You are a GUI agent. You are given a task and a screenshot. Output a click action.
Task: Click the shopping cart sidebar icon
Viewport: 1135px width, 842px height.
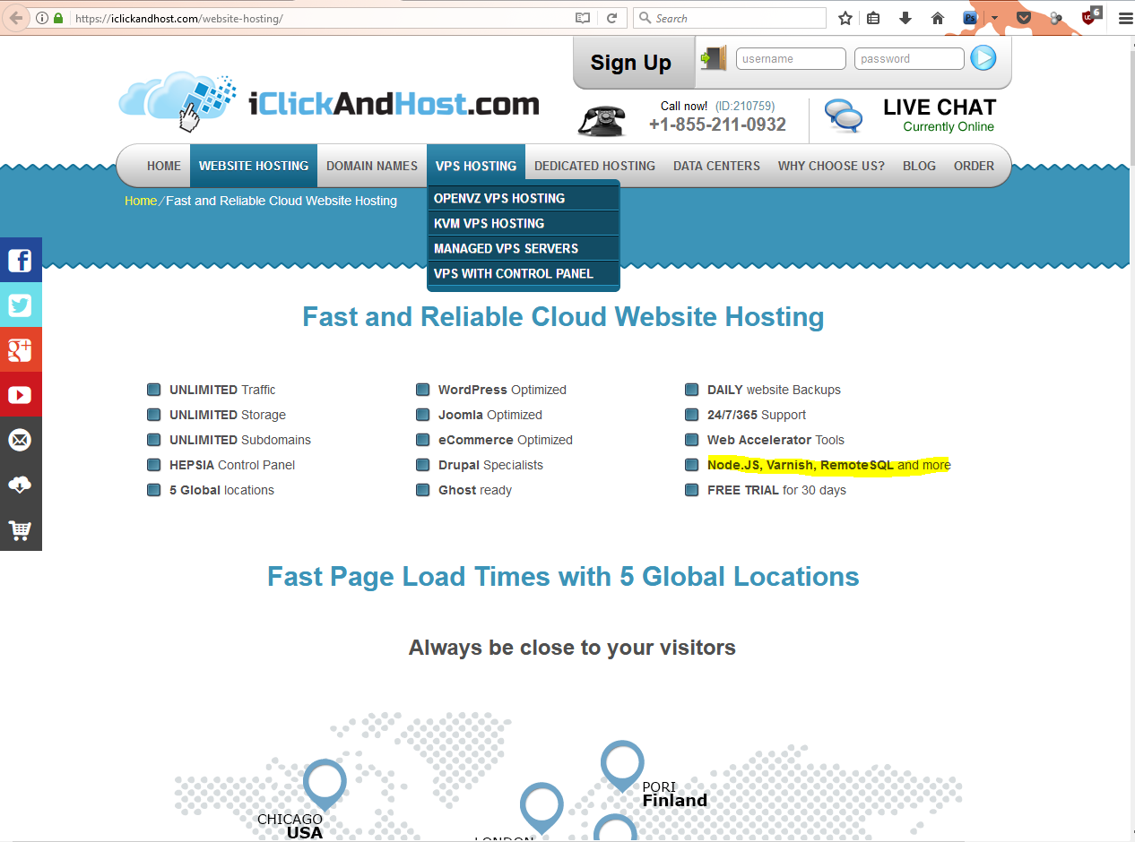click(x=21, y=528)
